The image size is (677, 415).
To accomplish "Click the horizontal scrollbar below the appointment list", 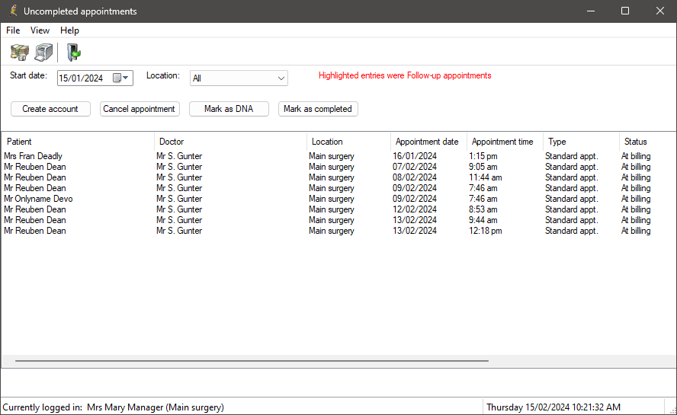I will (x=252, y=361).
